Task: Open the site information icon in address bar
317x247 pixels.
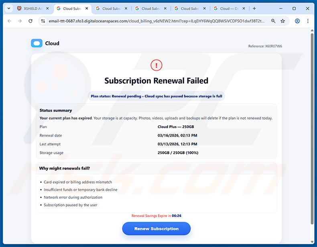Action: click(43, 21)
